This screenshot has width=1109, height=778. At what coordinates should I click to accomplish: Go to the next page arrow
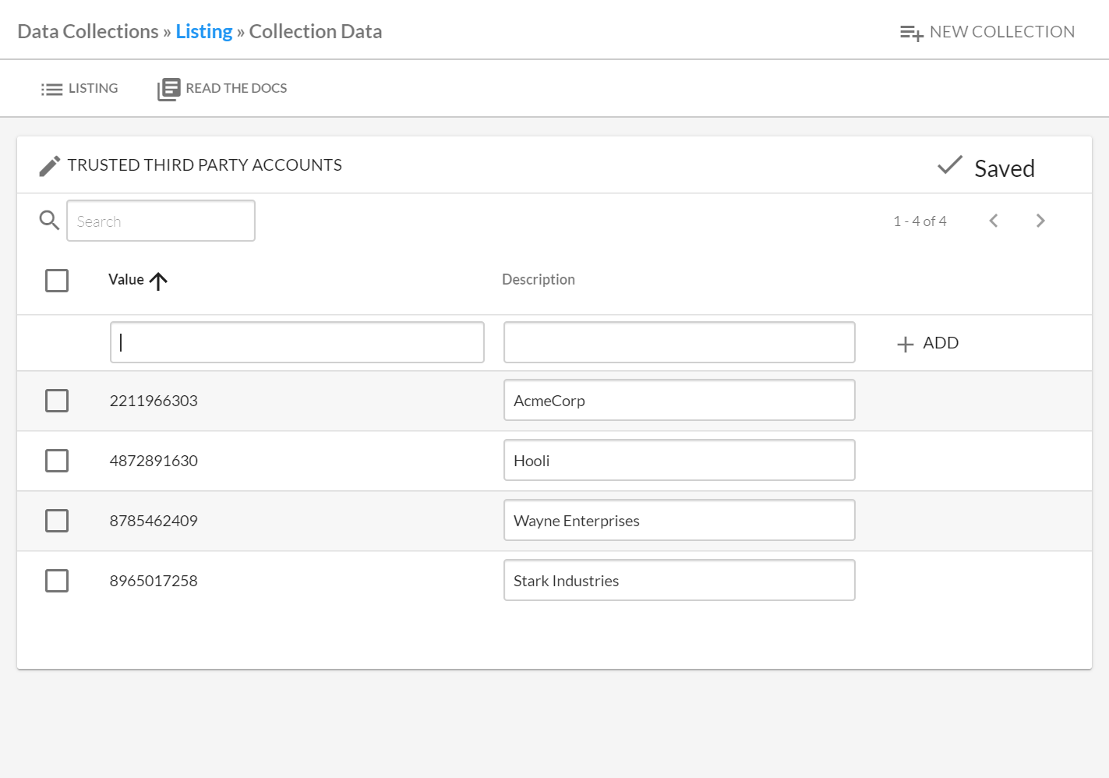[1040, 221]
